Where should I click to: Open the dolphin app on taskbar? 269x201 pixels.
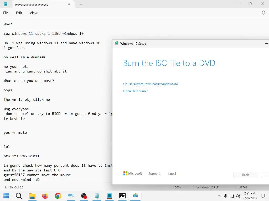pyautogui.click(x=71, y=196)
